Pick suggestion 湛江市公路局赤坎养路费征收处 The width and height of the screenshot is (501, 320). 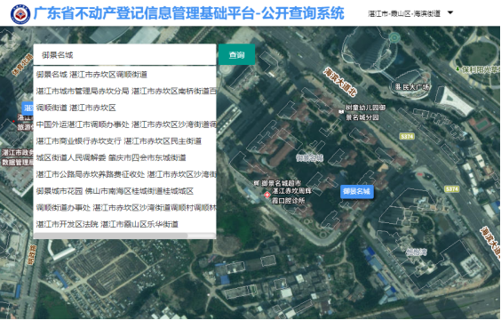tap(124, 174)
